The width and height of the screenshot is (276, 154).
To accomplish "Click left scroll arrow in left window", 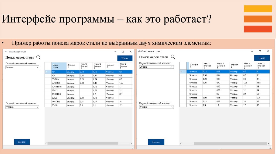I will 46,143.
